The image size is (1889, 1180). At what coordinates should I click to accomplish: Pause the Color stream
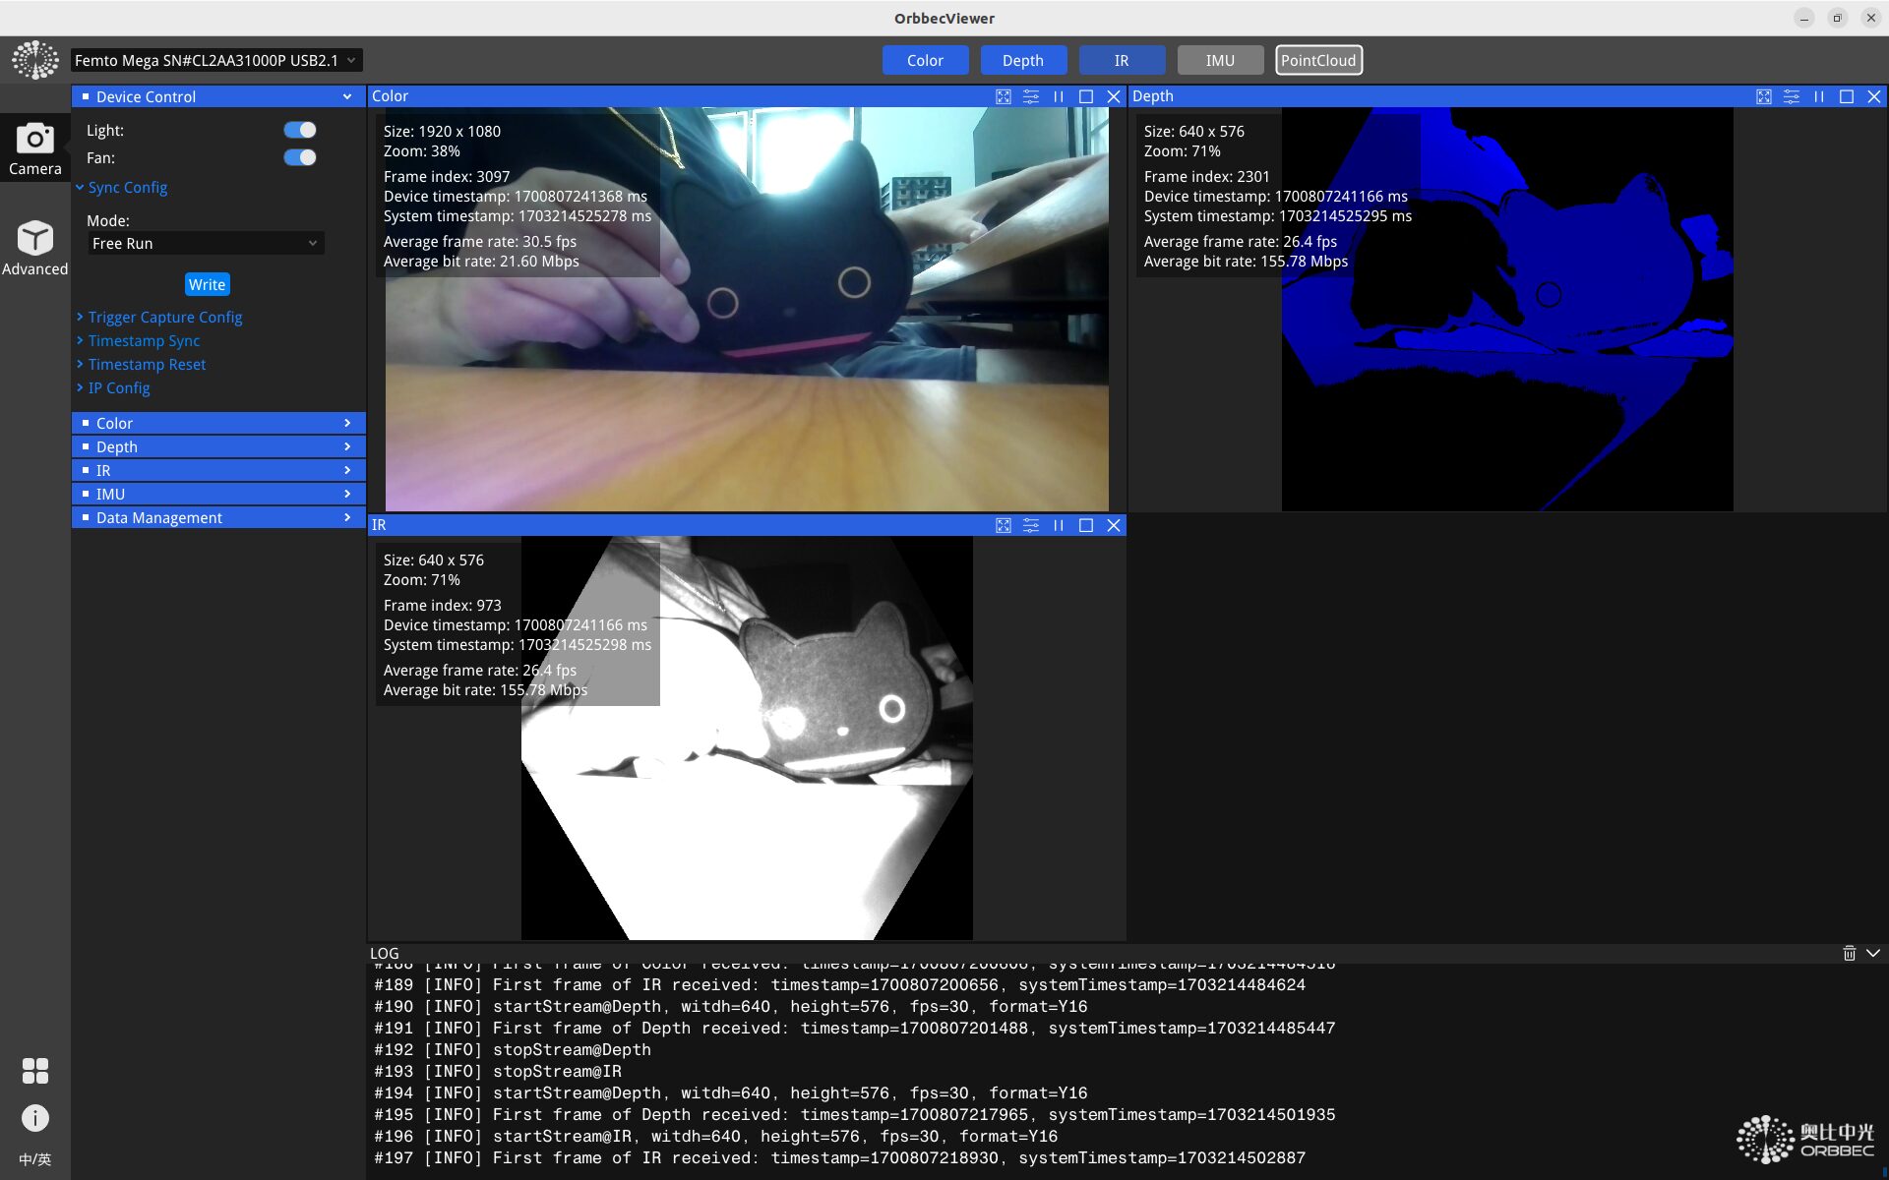(1059, 96)
